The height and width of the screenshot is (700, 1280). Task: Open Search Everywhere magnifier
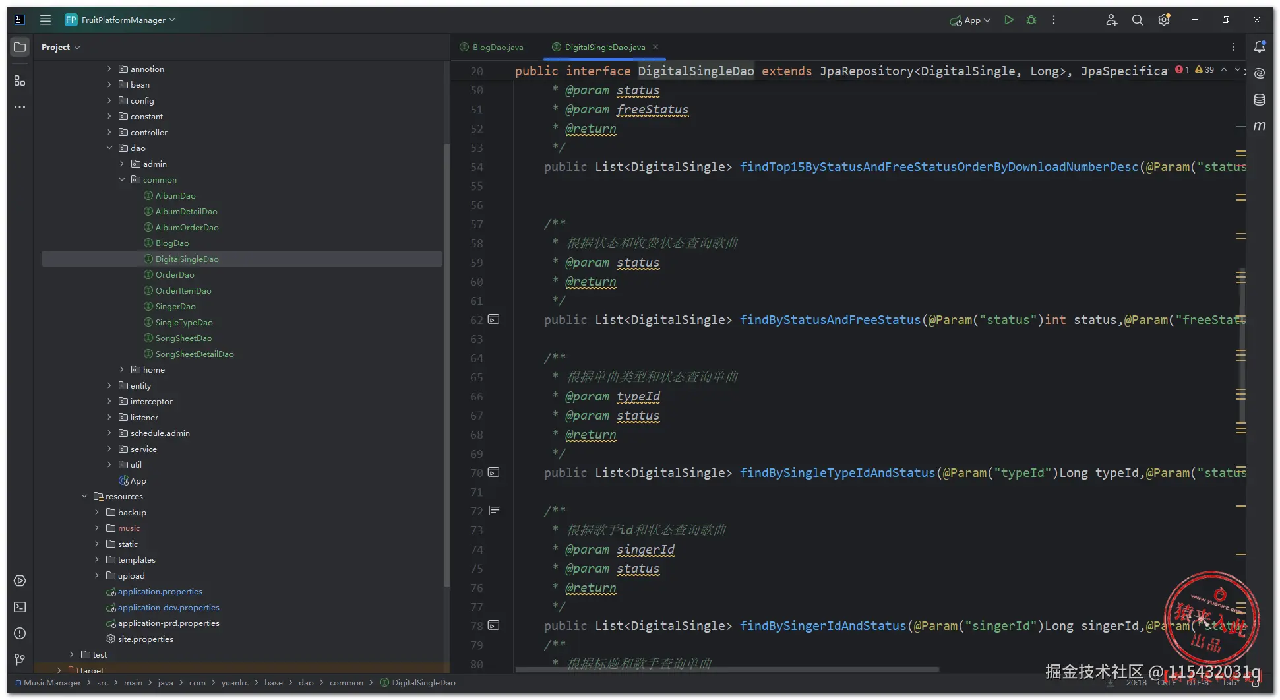(1138, 20)
